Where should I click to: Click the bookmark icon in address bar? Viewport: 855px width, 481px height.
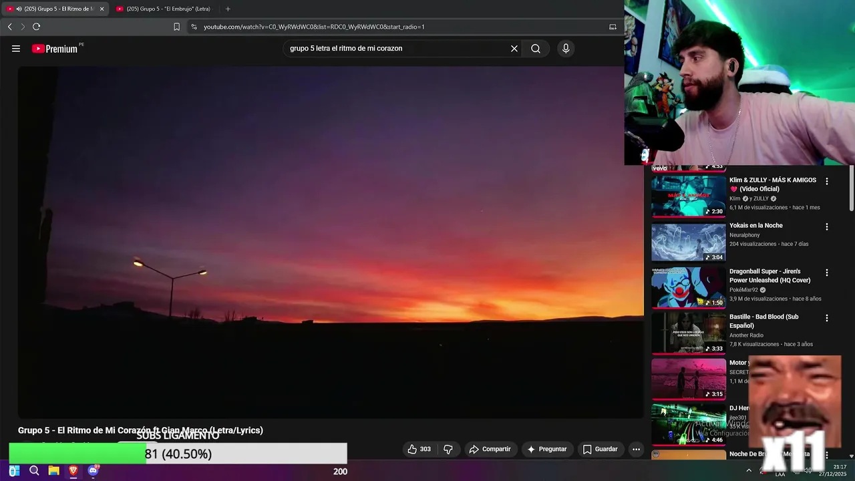[177, 27]
